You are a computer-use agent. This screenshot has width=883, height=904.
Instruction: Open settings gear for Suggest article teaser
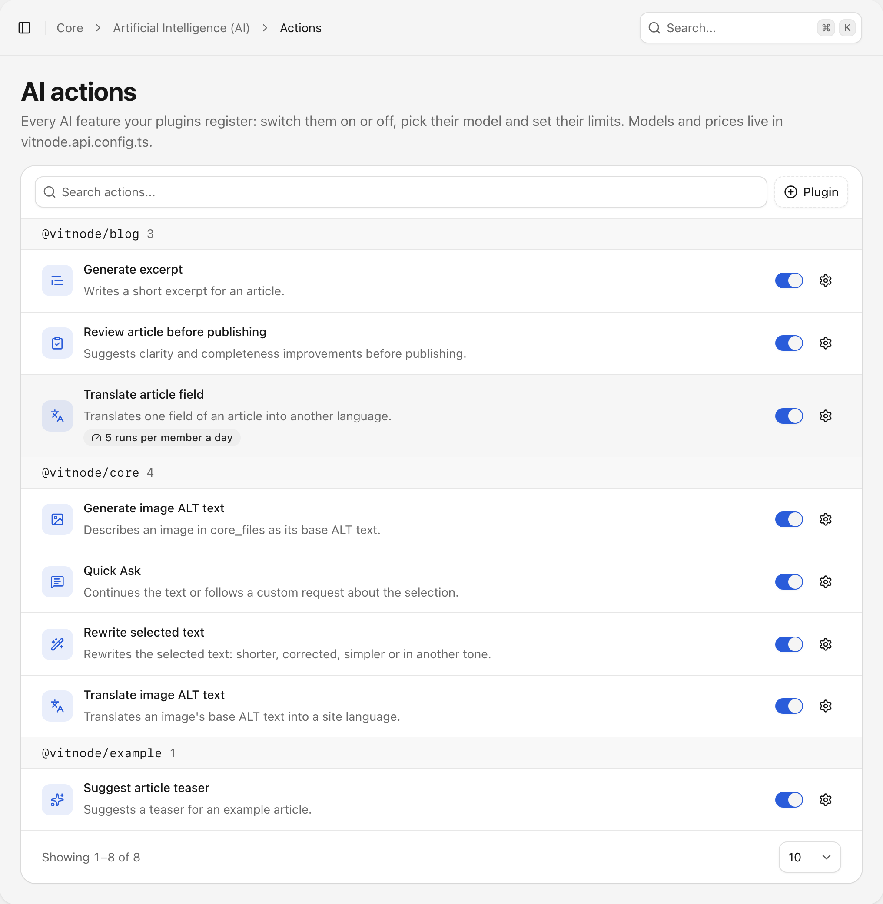[x=826, y=799]
